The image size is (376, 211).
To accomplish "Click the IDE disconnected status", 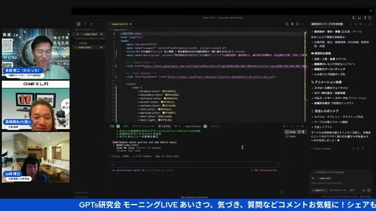I will click(x=264, y=171).
